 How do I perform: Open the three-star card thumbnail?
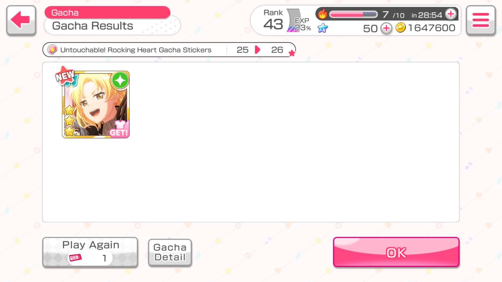click(x=96, y=104)
